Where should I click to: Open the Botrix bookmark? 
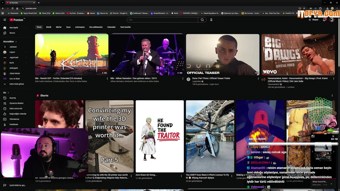[175, 13]
